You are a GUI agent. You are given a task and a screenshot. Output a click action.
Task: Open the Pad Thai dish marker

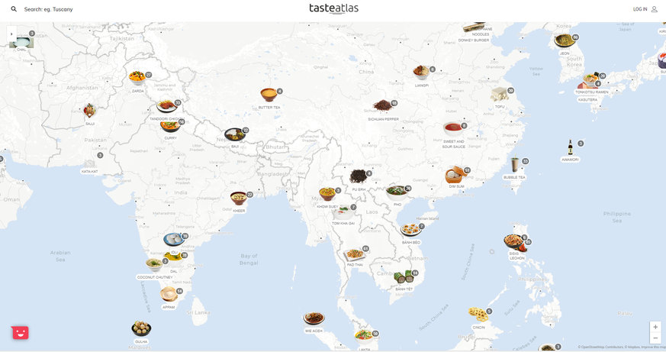point(355,254)
